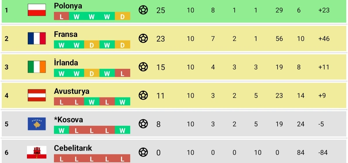Open the Fransa team page
The width and height of the screenshot is (348, 163).
pos(66,34)
